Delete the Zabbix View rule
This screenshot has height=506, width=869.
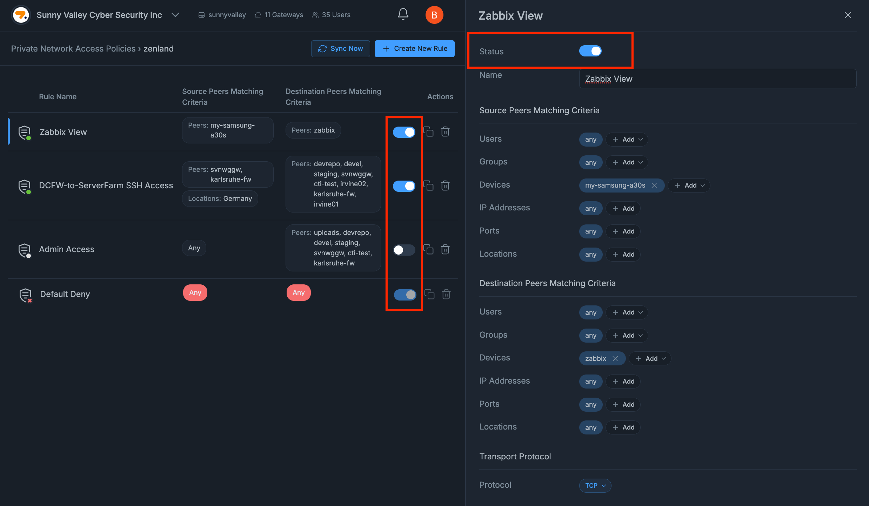[445, 132]
